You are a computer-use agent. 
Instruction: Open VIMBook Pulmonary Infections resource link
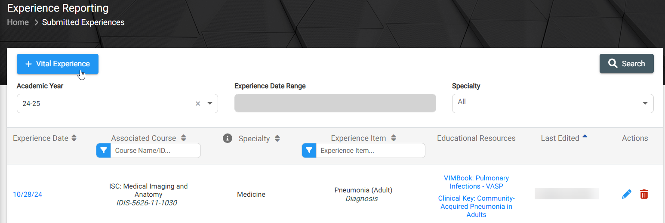[x=476, y=182]
